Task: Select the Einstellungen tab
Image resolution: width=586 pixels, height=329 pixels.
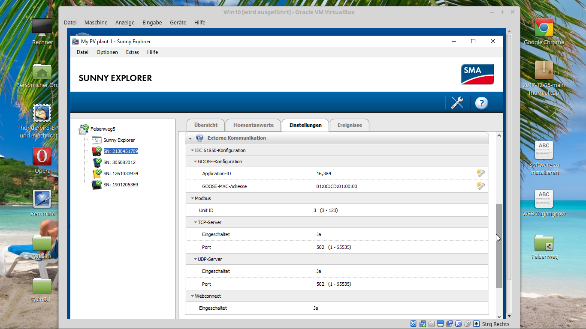Action: (305, 125)
